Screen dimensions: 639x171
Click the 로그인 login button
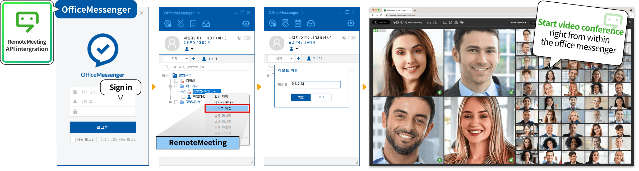coord(103,127)
